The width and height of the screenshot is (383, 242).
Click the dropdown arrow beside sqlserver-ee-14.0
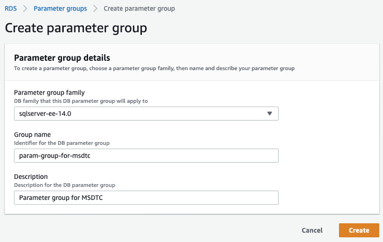270,113
